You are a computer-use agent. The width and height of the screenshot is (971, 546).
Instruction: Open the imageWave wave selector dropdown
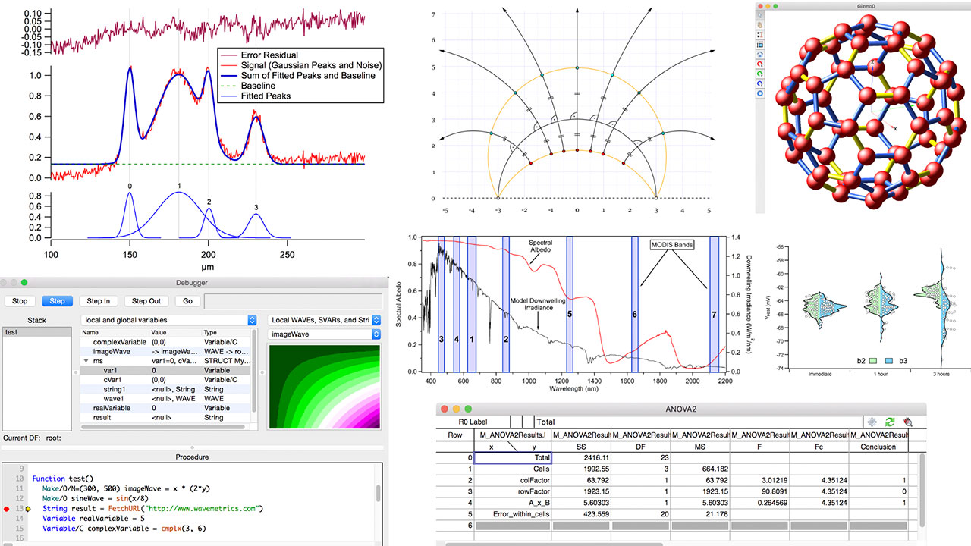pos(324,334)
